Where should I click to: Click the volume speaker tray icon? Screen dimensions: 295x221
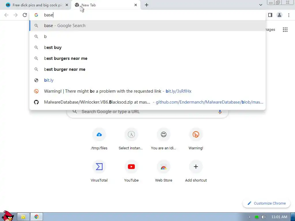point(263,217)
